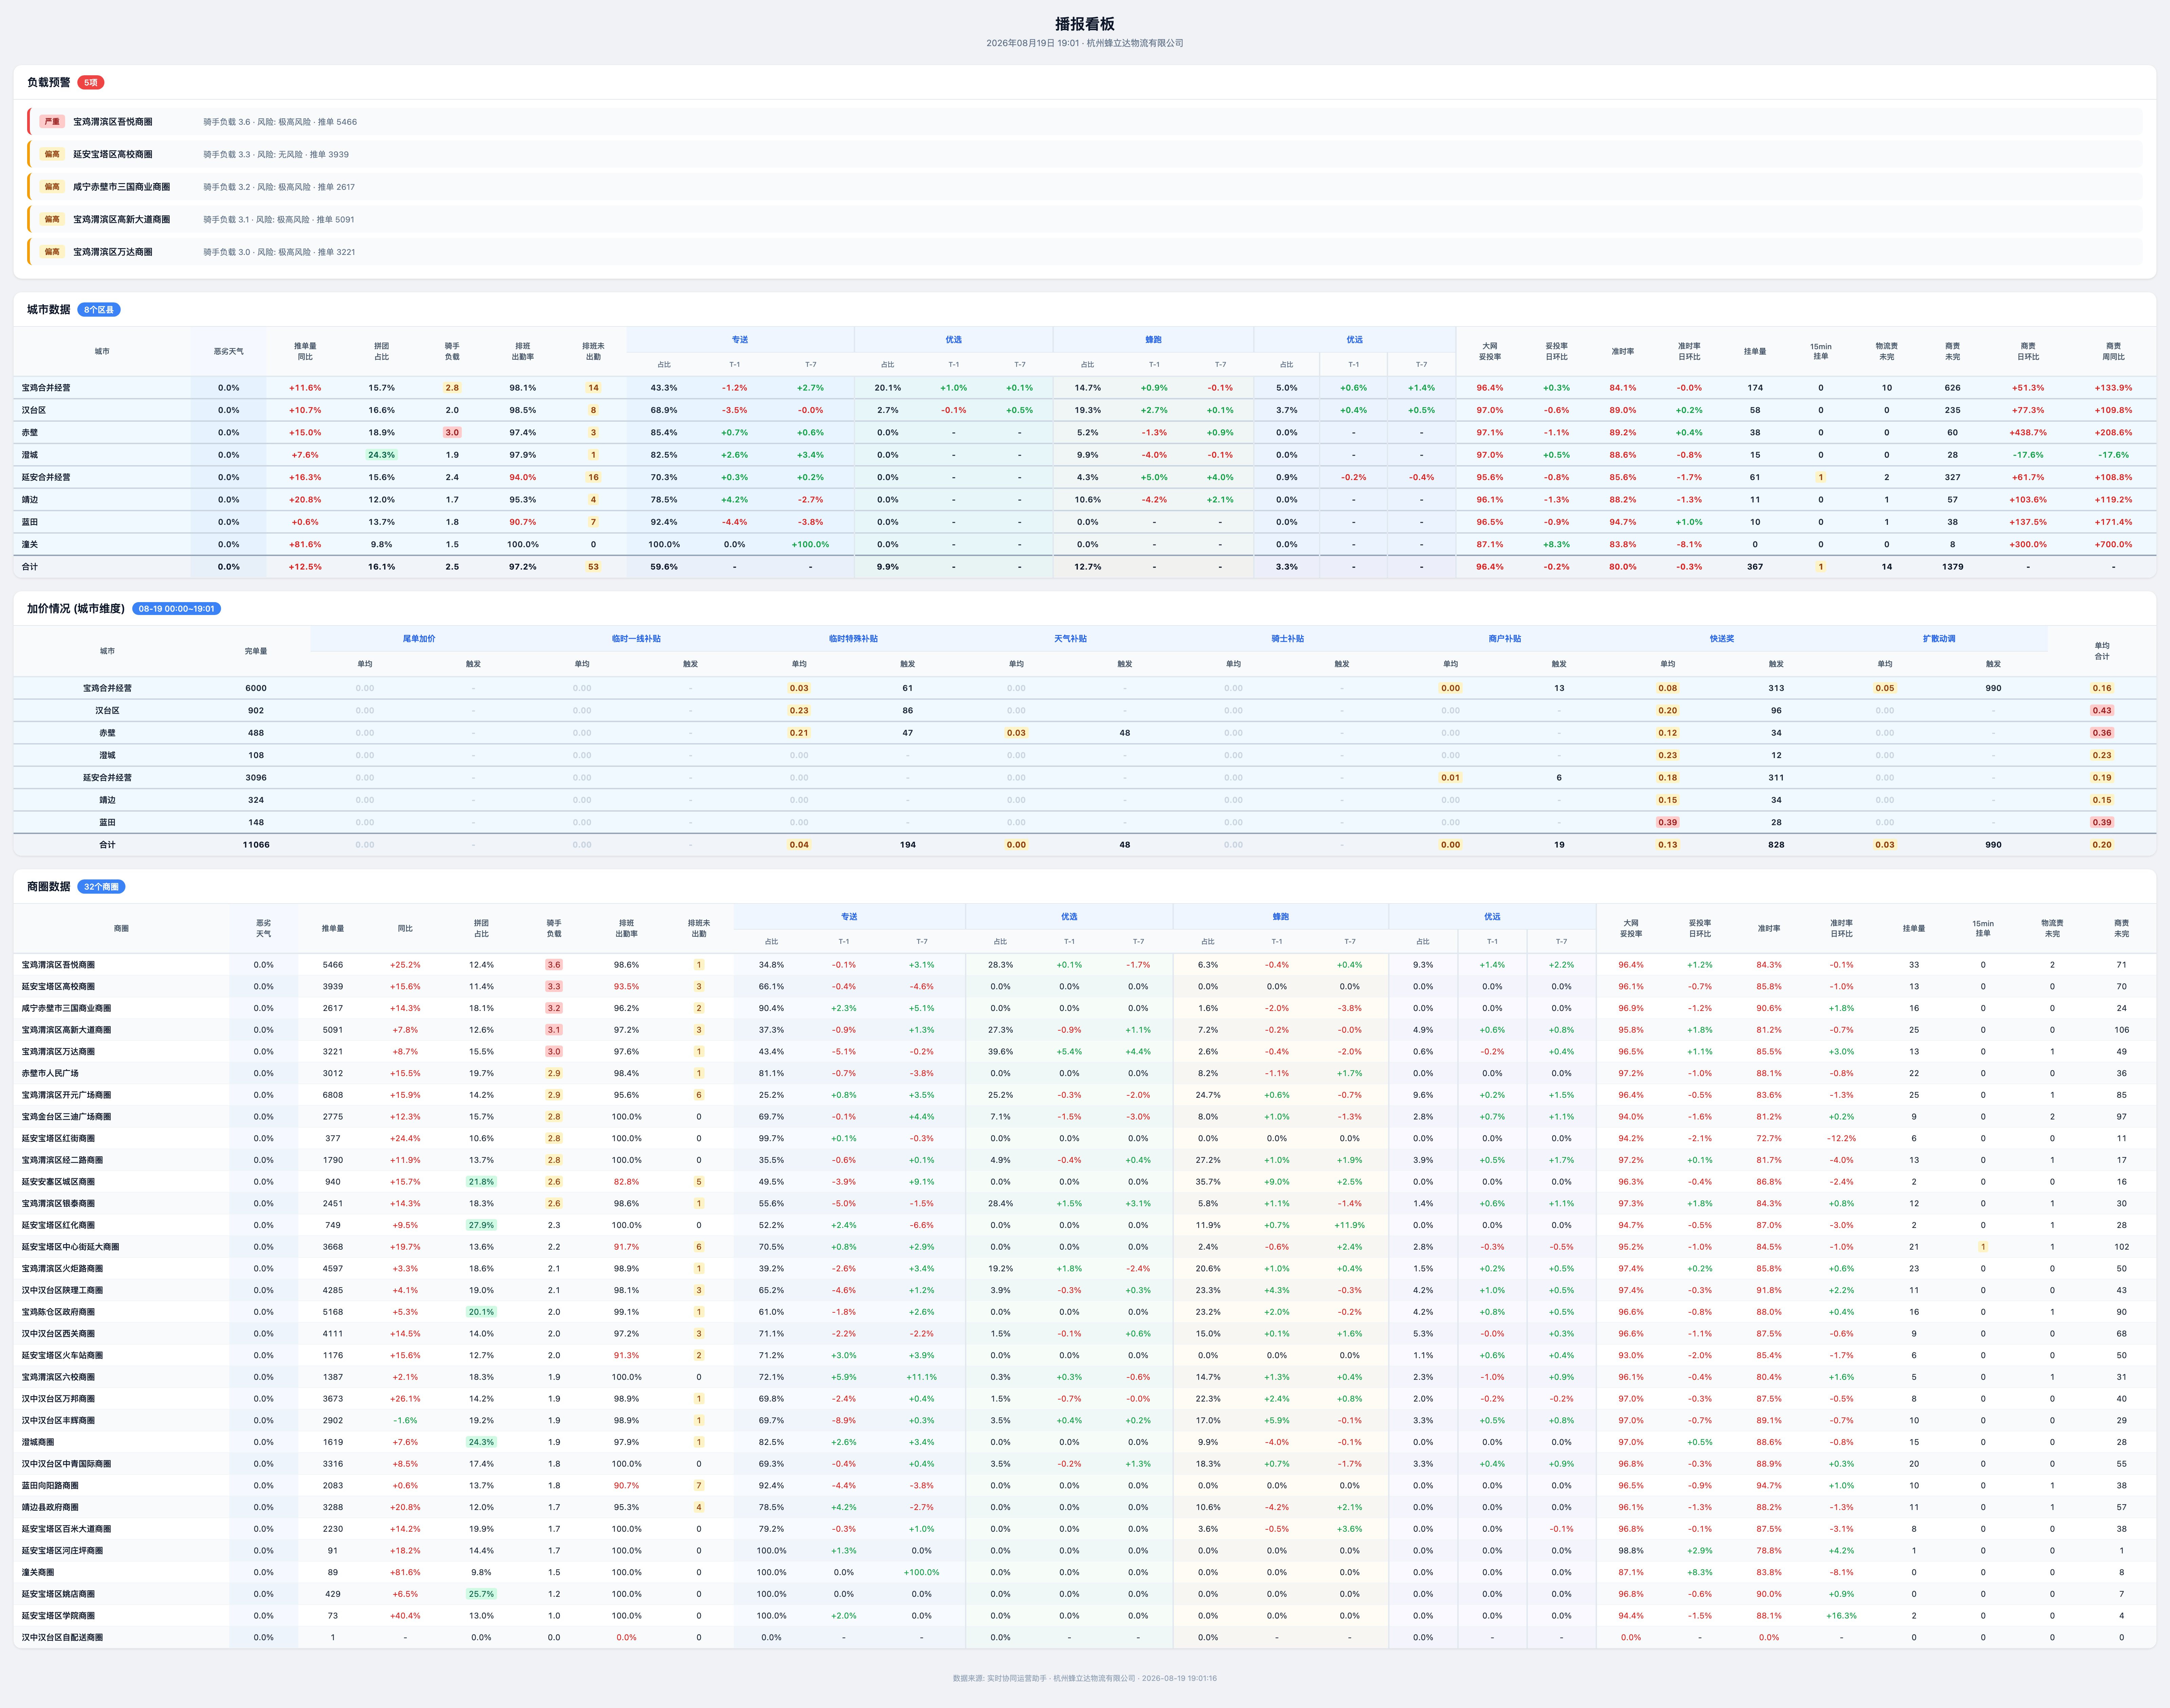Click 骑手负载 column header in 商圈数据 table
2170x1708 pixels.
[554, 929]
